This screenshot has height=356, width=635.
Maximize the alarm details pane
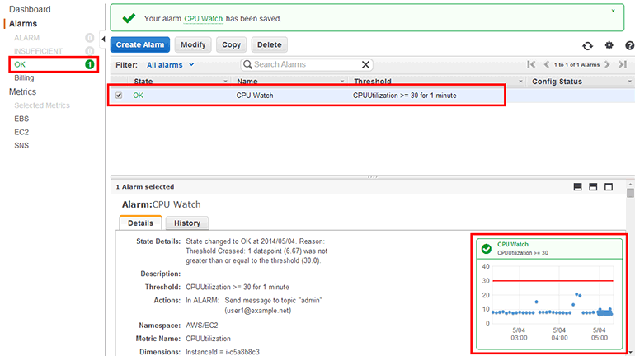point(609,187)
